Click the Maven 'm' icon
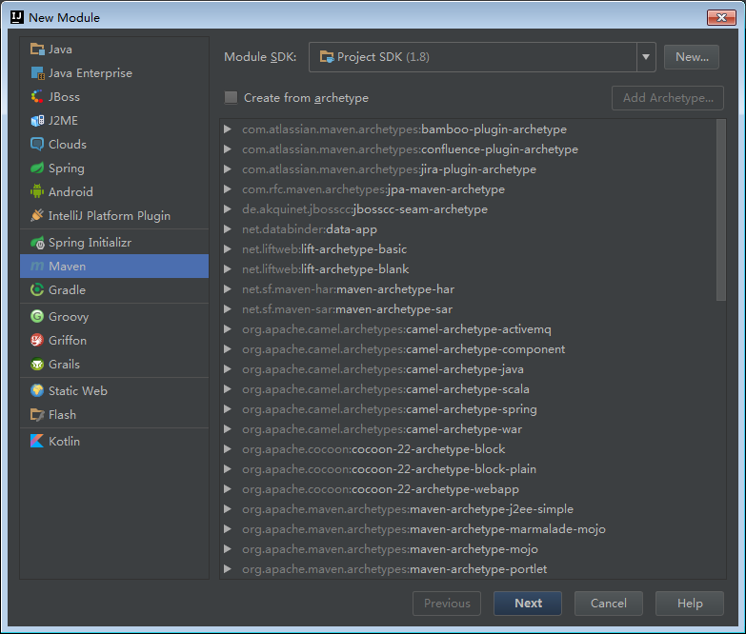 point(37,267)
